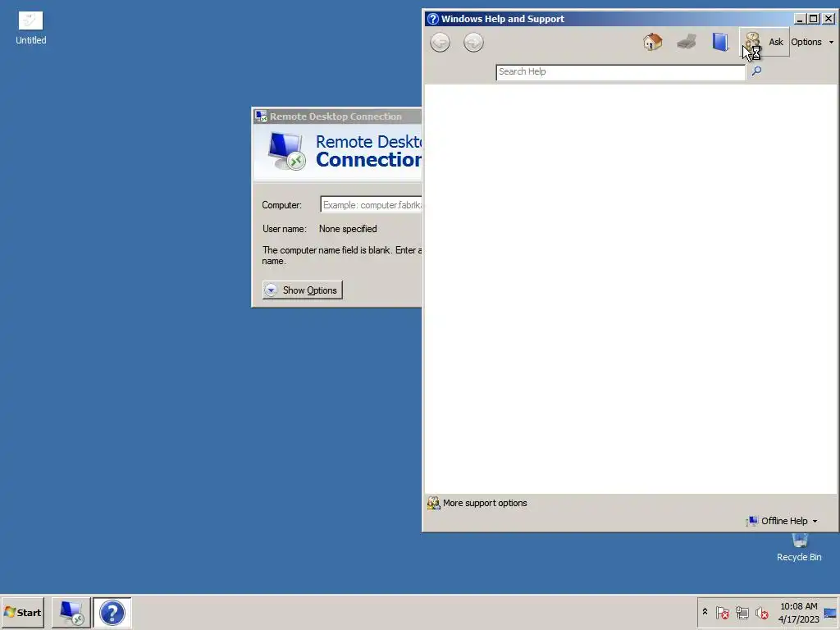The height and width of the screenshot is (630, 840).
Task: Click the network status tray icon
Action: point(742,612)
